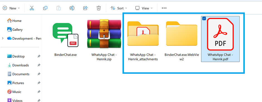Click the BinderChat.exe file name text
The height and width of the screenshot is (102, 262).
point(65,55)
